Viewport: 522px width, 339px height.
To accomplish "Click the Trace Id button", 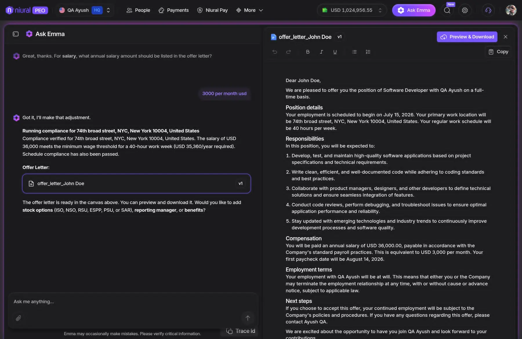I will tap(241, 331).
